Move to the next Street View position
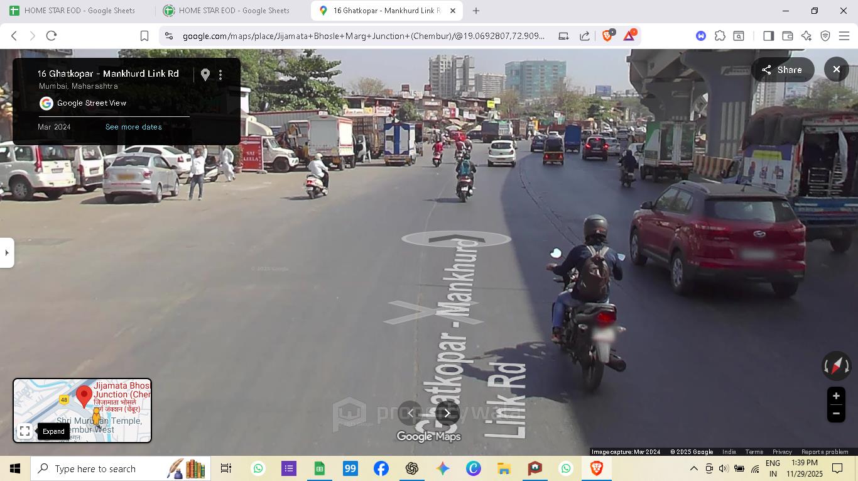Screen dimensions: 858x481 pyautogui.click(x=447, y=413)
